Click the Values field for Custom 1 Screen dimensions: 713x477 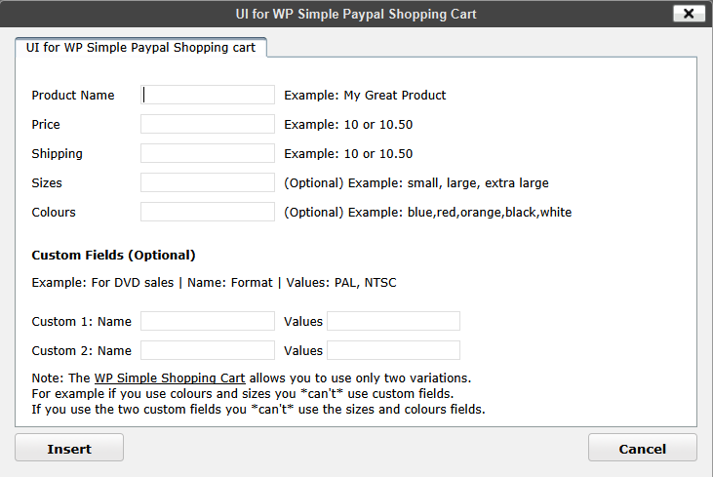[x=393, y=321]
